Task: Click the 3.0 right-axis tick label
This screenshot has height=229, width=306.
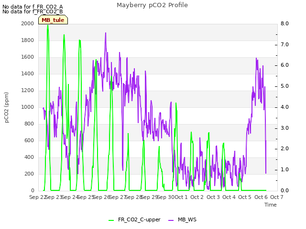Action: 284,128
